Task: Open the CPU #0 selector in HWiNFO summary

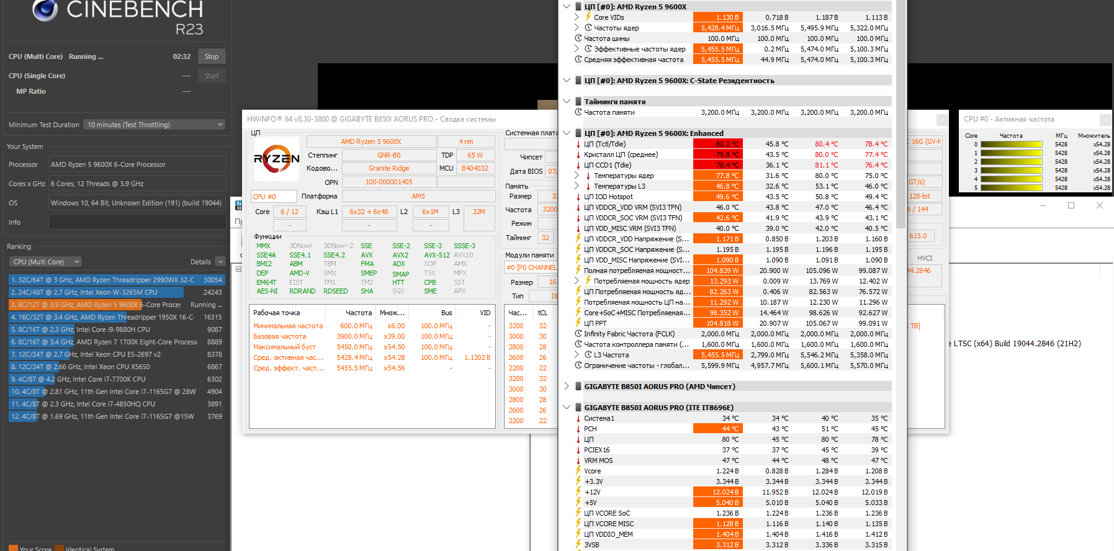Action: tap(274, 197)
